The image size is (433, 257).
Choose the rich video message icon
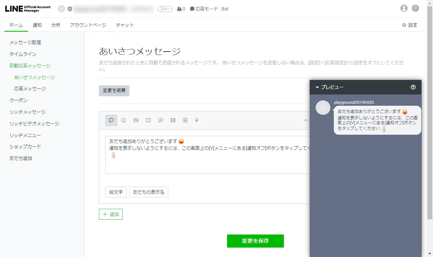click(173, 120)
